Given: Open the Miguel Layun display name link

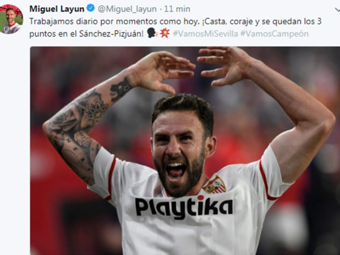Looking at the screenshot, I should coord(57,9).
